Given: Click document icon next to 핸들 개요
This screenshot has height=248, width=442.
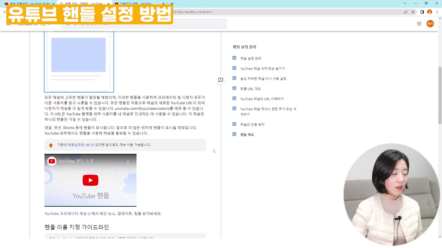Looking at the screenshot, I should click(x=234, y=134).
